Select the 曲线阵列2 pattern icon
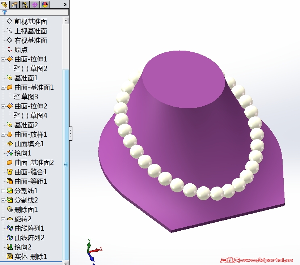This screenshot has width=300, height=265. point(9,238)
